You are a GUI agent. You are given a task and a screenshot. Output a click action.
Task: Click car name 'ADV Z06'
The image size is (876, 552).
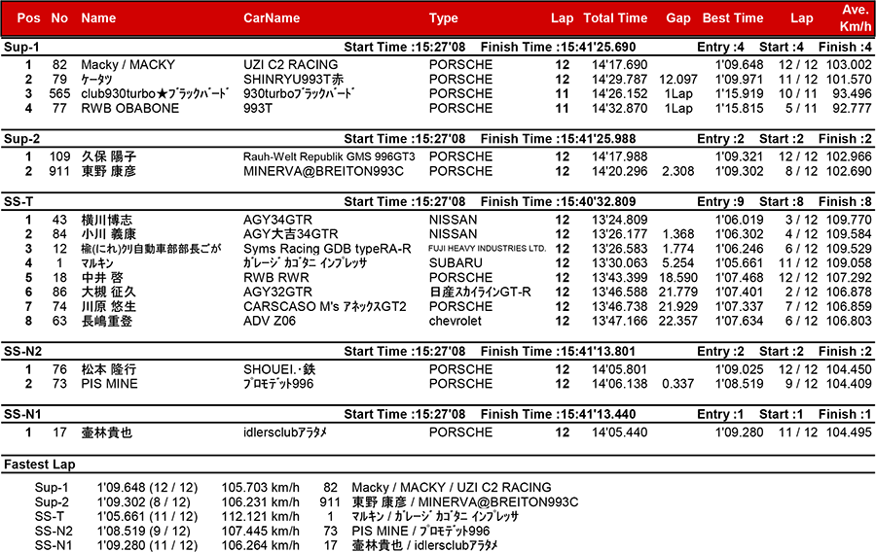[x=270, y=321]
